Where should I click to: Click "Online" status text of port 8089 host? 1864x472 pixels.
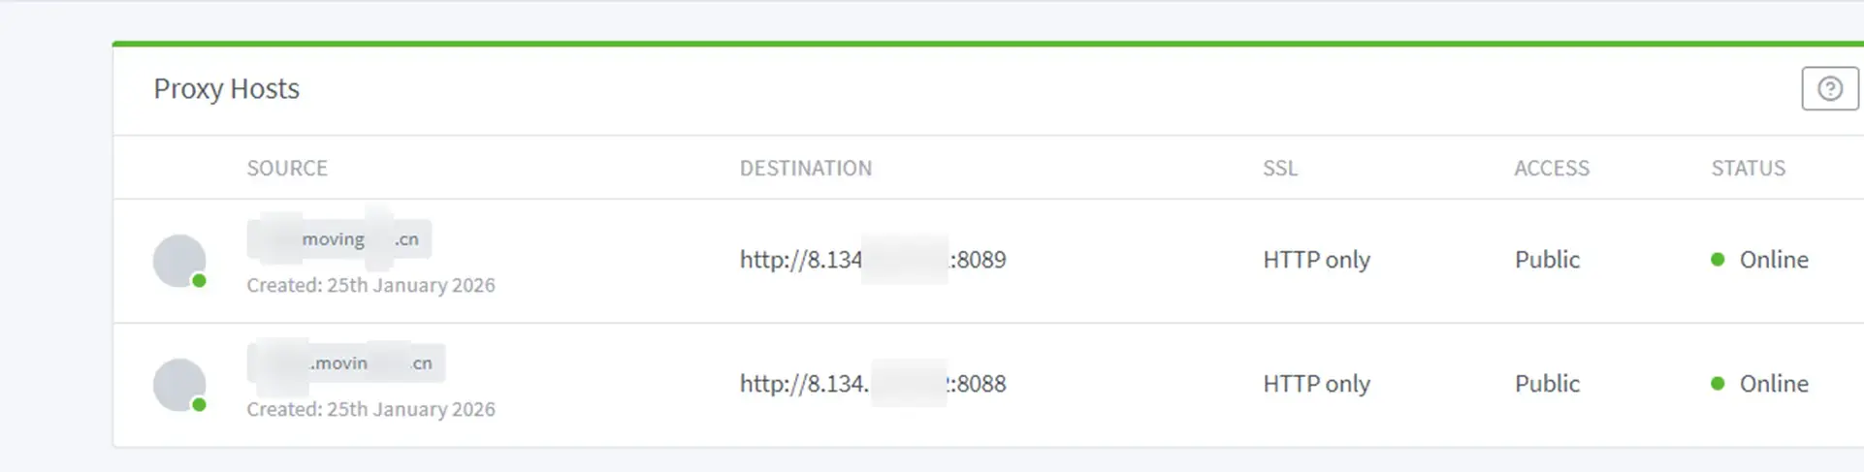point(1773,260)
